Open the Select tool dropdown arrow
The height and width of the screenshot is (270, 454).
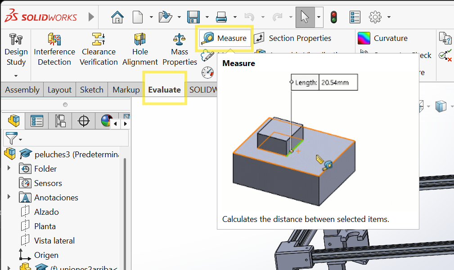tap(319, 17)
